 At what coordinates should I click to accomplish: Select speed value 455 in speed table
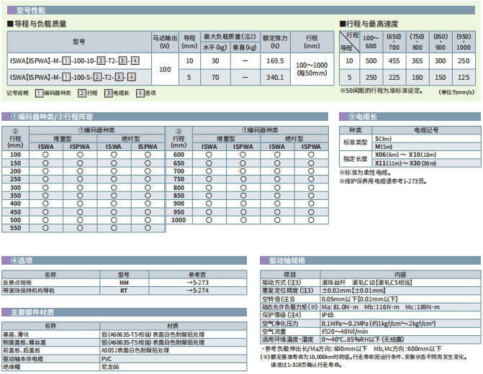point(394,61)
